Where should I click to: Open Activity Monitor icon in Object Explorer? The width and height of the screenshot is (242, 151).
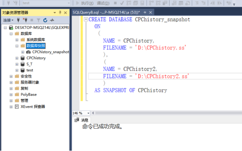pos(52,20)
